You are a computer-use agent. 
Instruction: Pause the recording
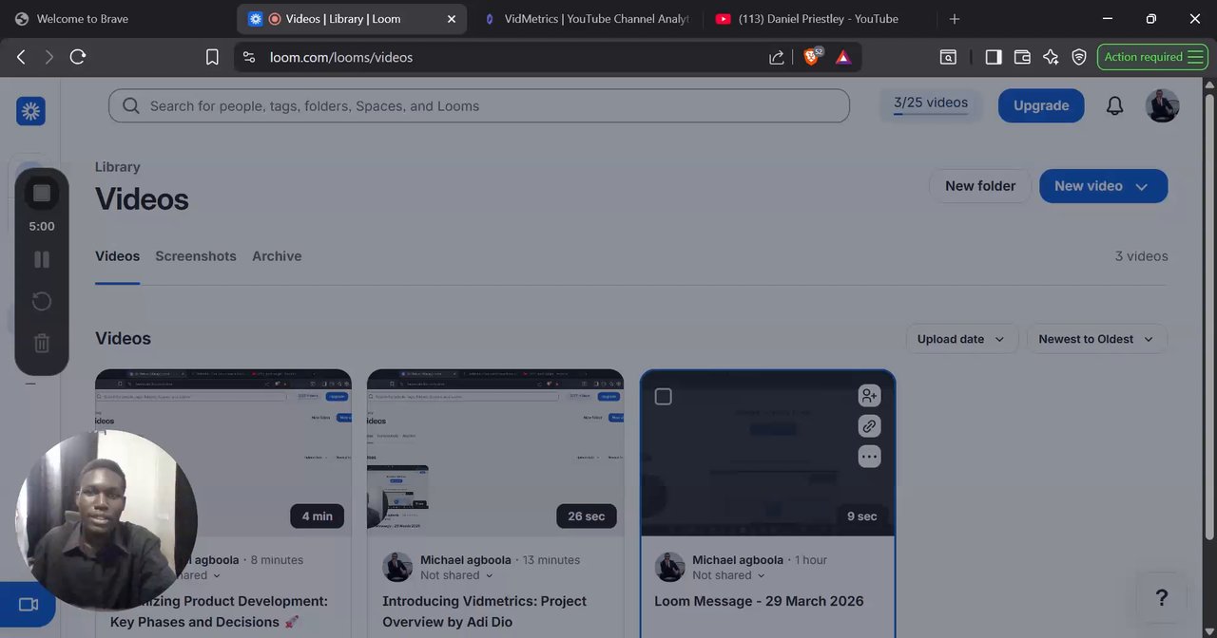(42, 259)
